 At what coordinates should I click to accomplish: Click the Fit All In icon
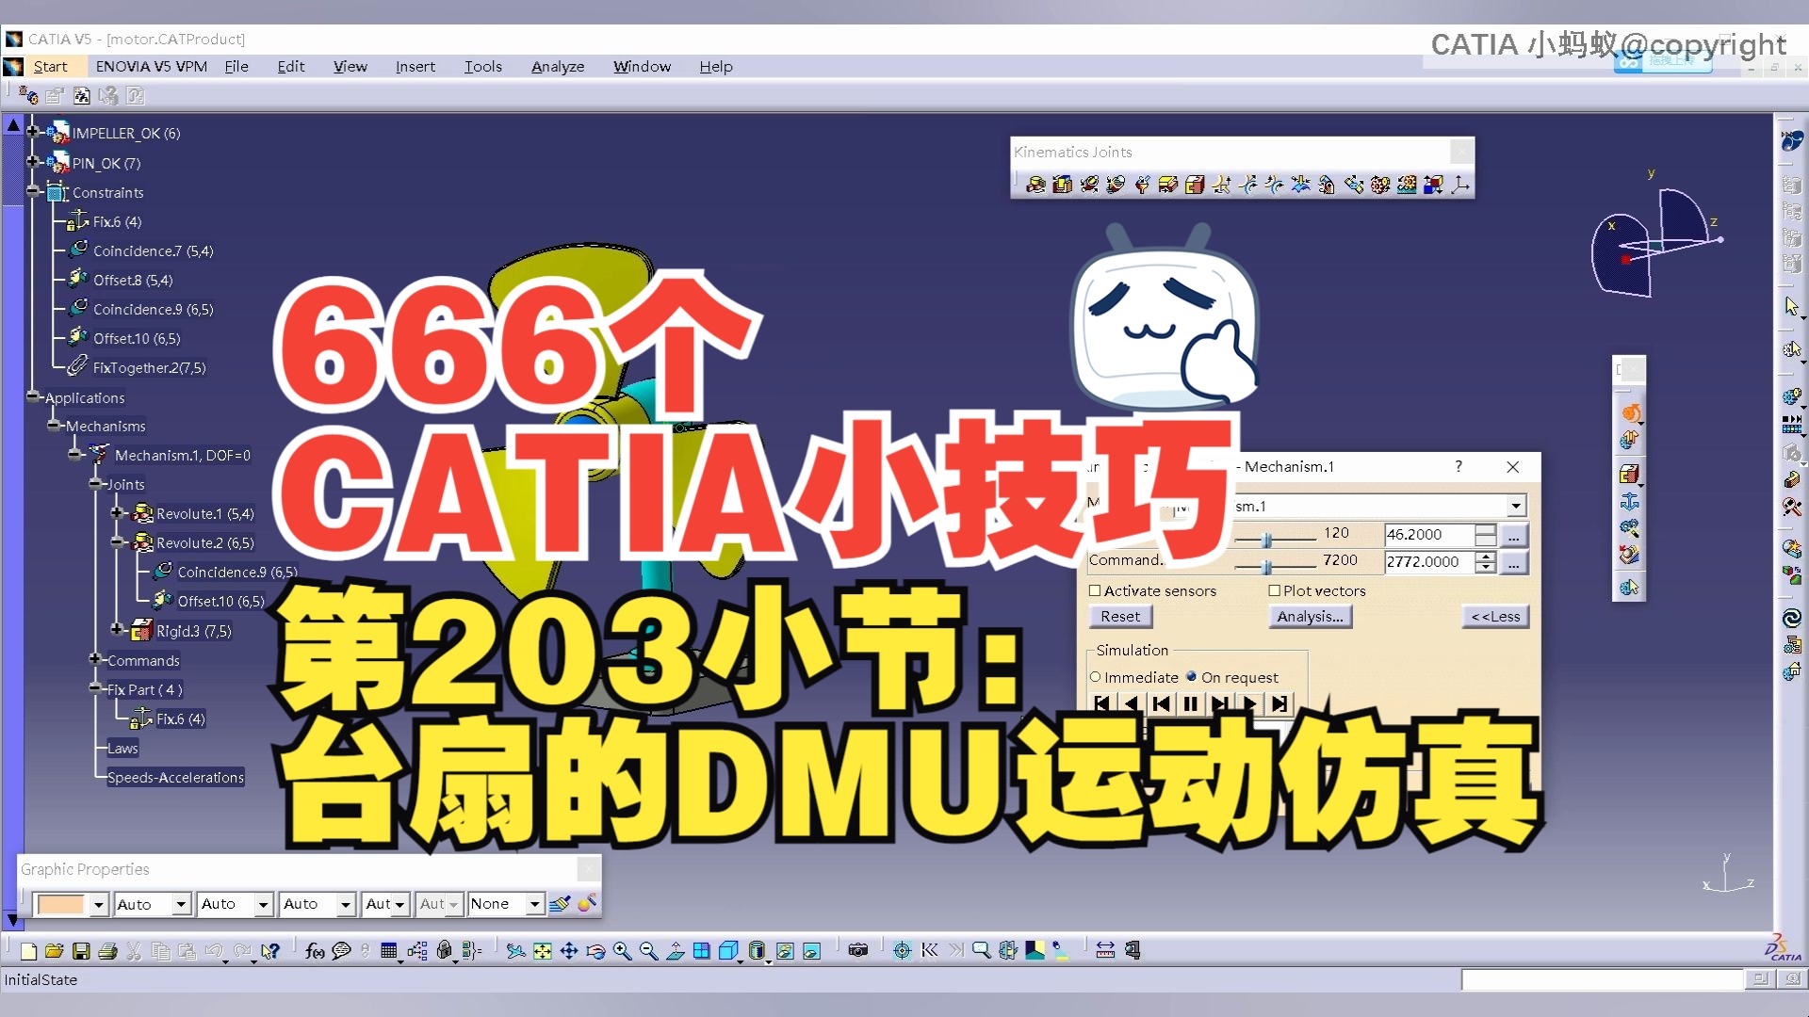pyautogui.click(x=542, y=951)
